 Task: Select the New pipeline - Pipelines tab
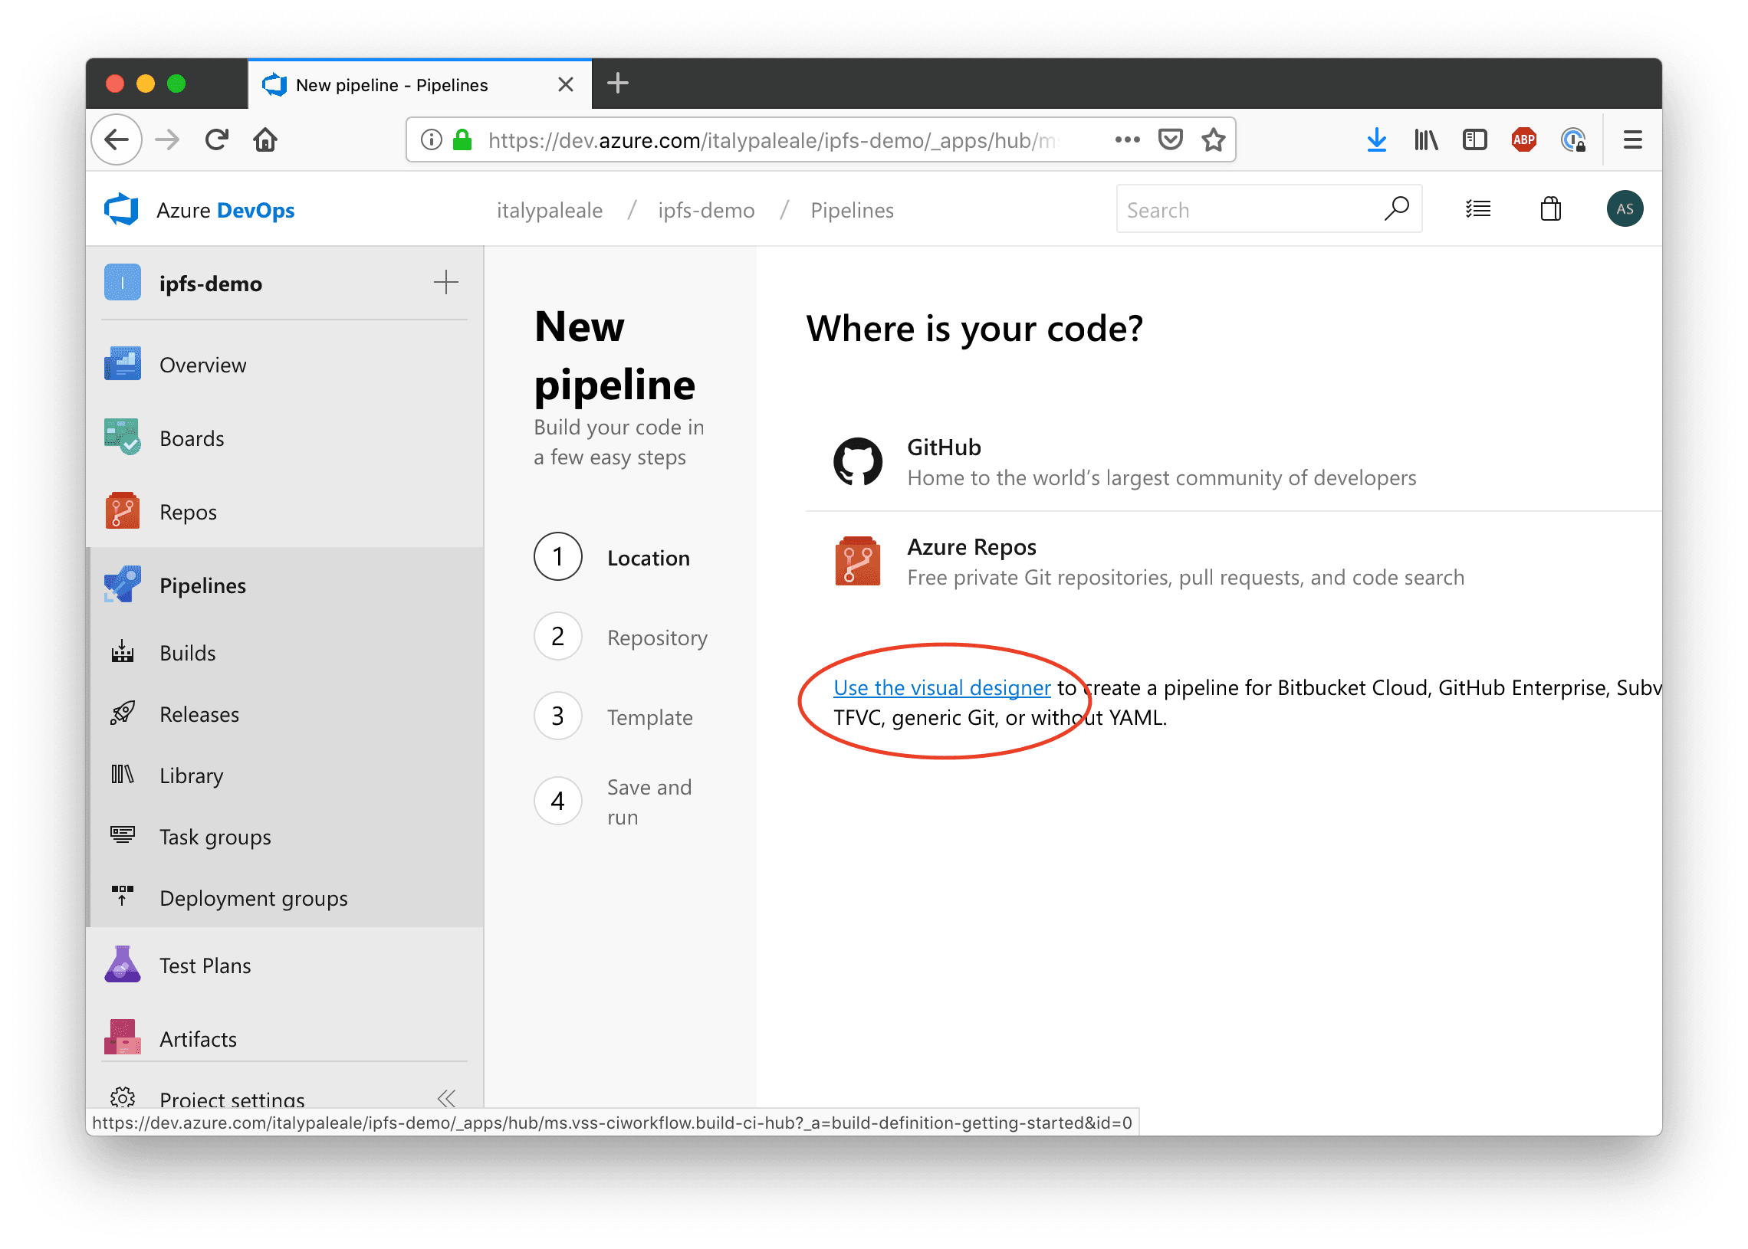[420, 84]
